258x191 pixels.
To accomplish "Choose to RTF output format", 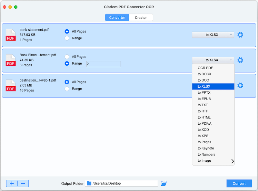I will 213,111.
